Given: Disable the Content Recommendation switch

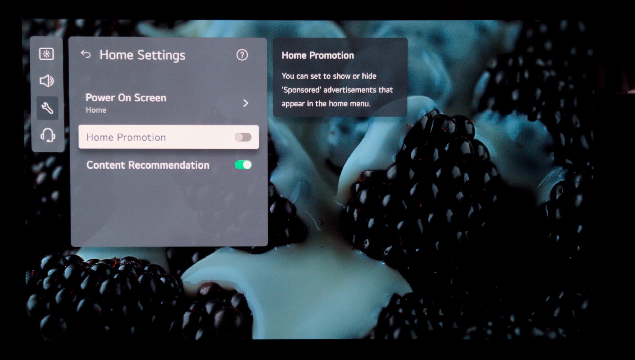Looking at the screenshot, I should [243, 165].
